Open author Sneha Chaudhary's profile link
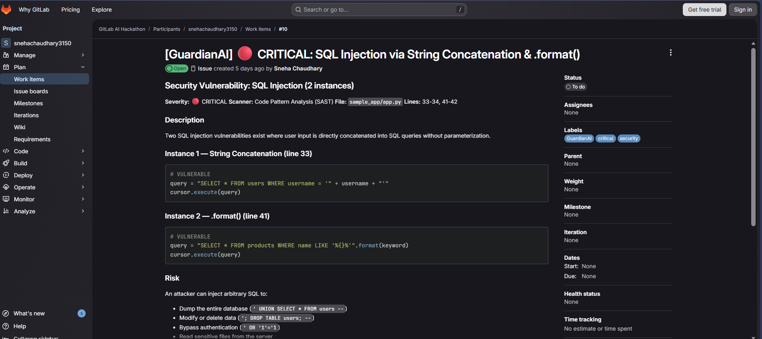Viewport: 762px width, 339px height. coord(298,68)
